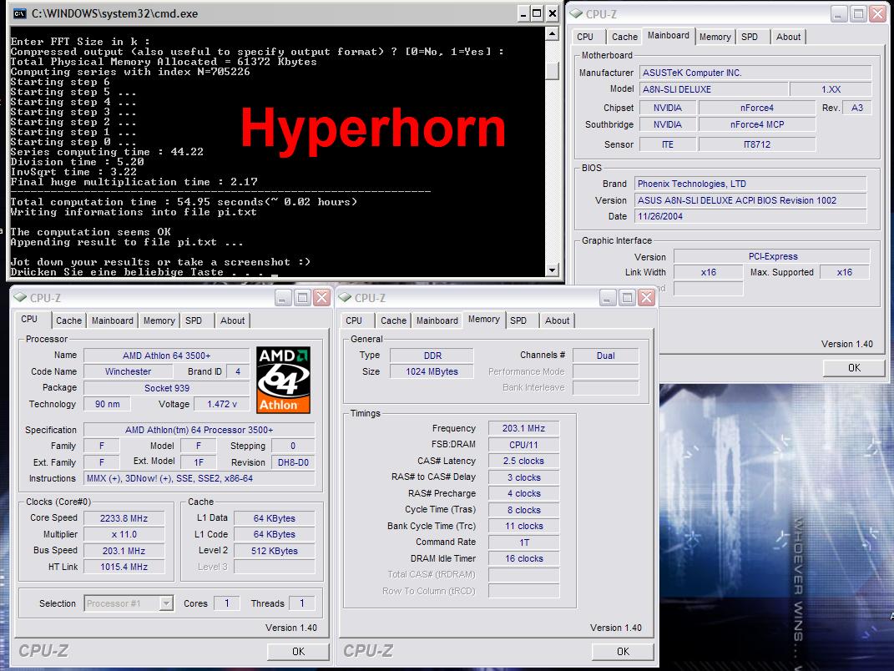Click the Bank Cycle Time 11 clocks value
894x671 pixels.
pos(523,526)
